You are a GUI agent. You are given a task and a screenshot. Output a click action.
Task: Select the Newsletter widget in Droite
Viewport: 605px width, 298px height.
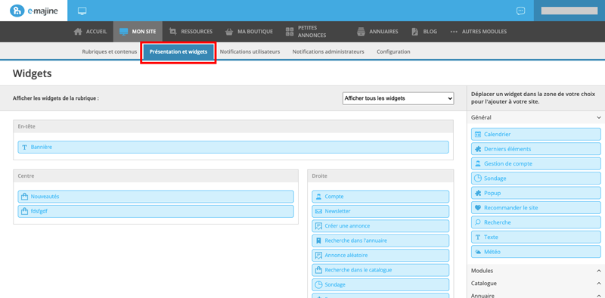[x=380, y=211]
